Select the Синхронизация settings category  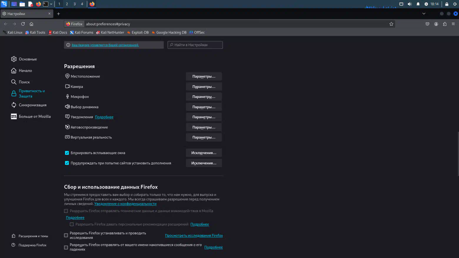[x=29, y=105]
